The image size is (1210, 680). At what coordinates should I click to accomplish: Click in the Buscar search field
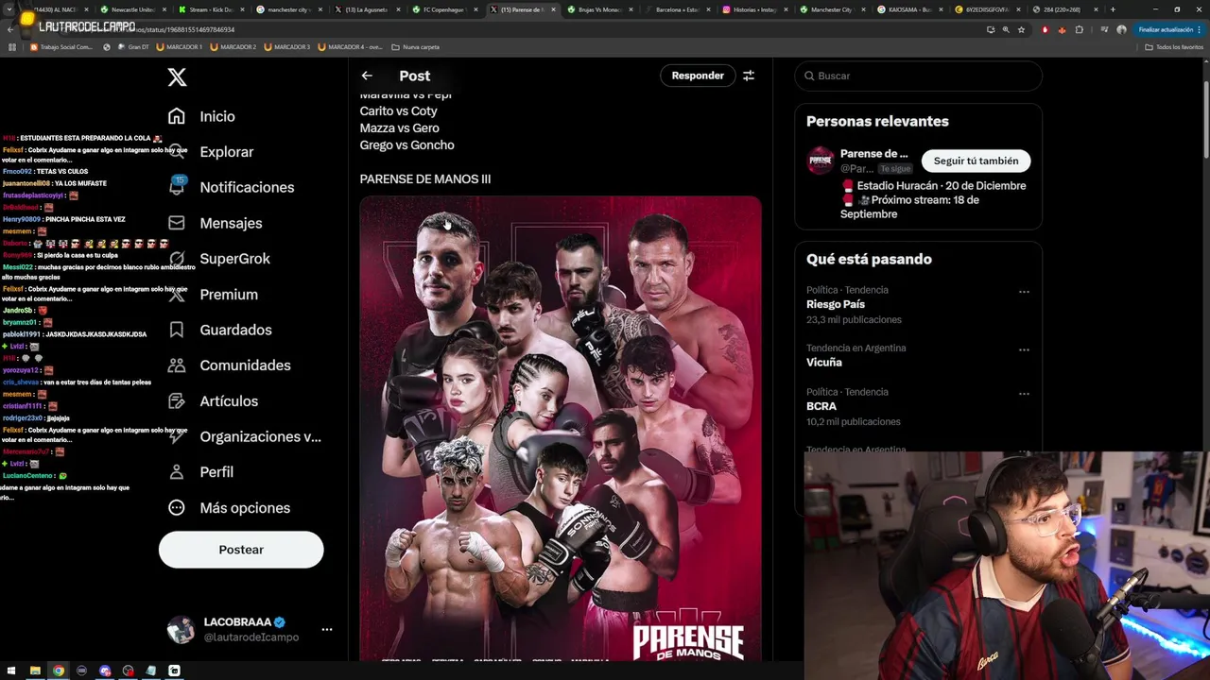(918, 76)
